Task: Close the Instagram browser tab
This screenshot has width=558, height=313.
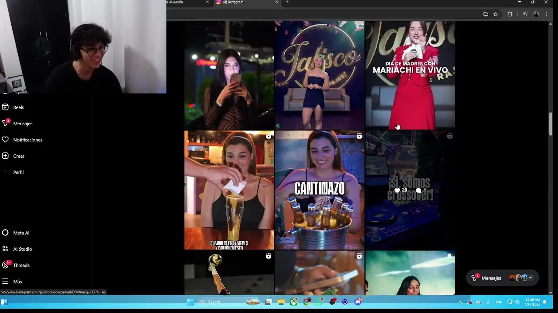Action: (x=276, y=2)
